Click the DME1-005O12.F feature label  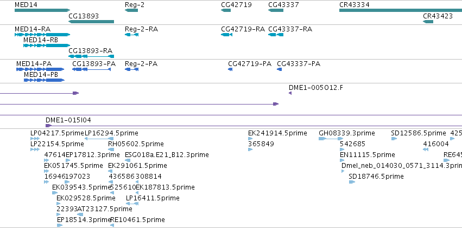316,88
